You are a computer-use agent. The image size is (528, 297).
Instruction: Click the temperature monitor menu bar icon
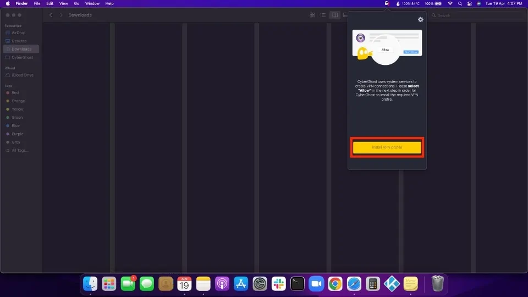point(408,3)
